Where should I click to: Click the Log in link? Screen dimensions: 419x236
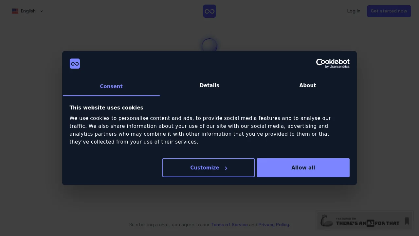click(354, 11)
